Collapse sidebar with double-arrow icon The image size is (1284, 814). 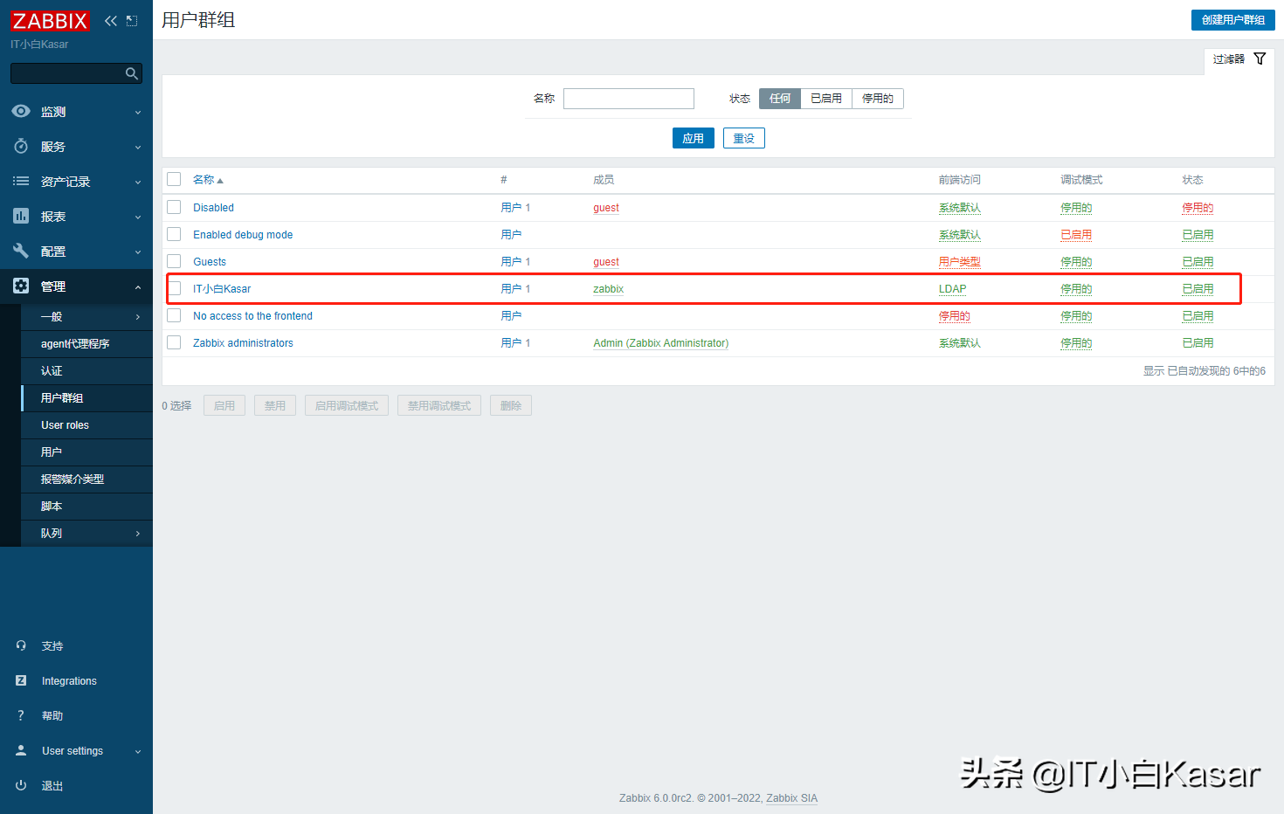pos(111,21)
